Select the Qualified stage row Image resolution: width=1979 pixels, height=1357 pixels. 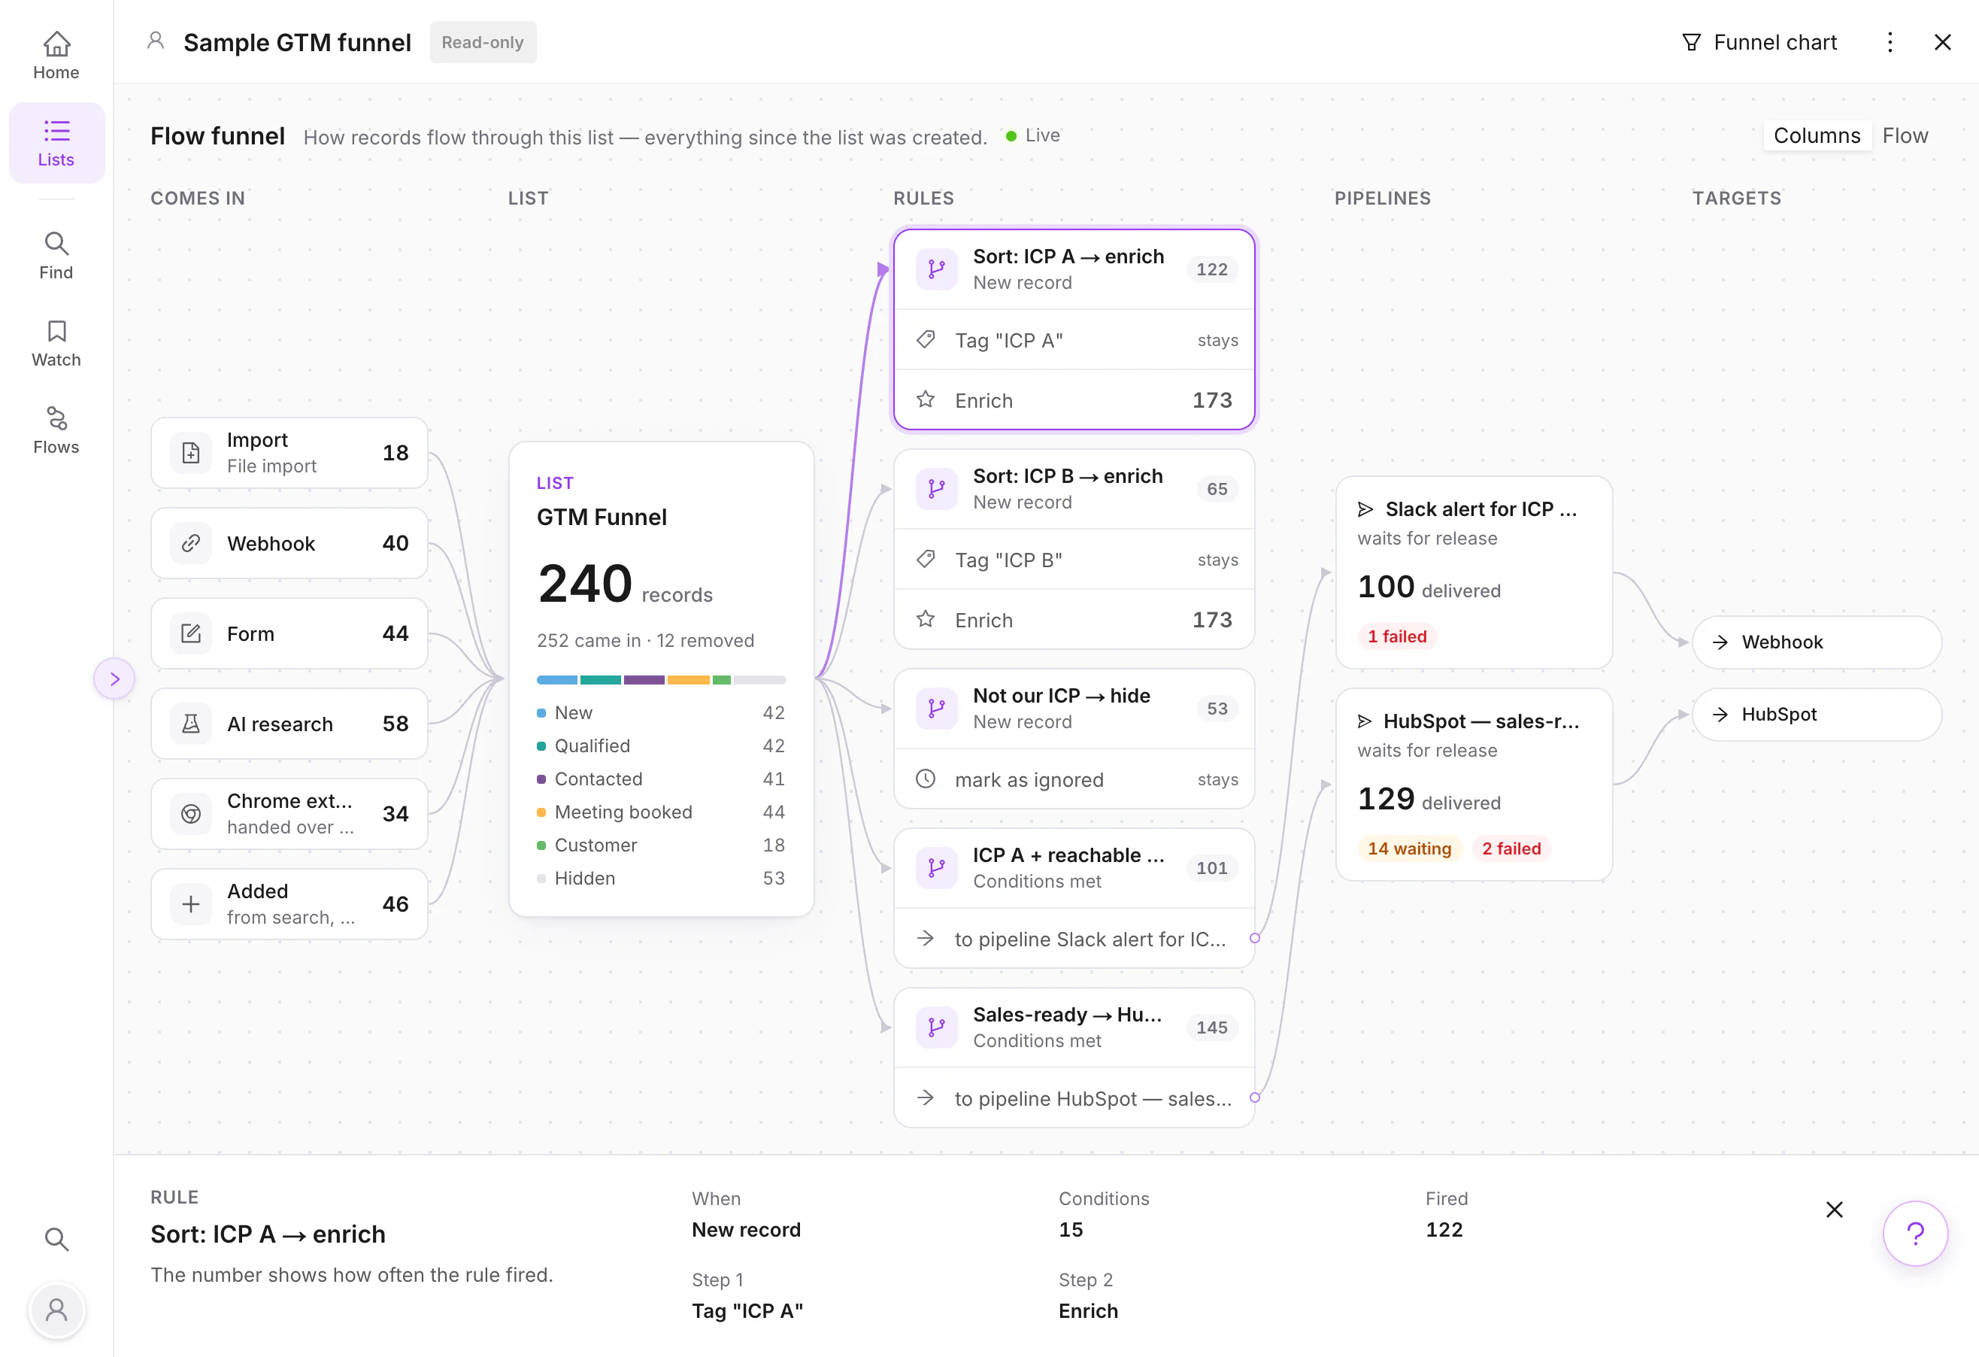point(661,745)
